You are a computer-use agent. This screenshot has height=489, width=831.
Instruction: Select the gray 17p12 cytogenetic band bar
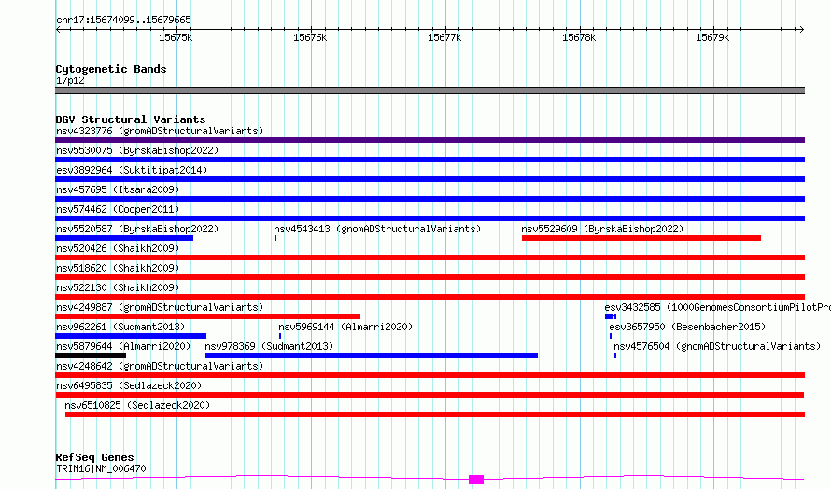click(430, 91)
